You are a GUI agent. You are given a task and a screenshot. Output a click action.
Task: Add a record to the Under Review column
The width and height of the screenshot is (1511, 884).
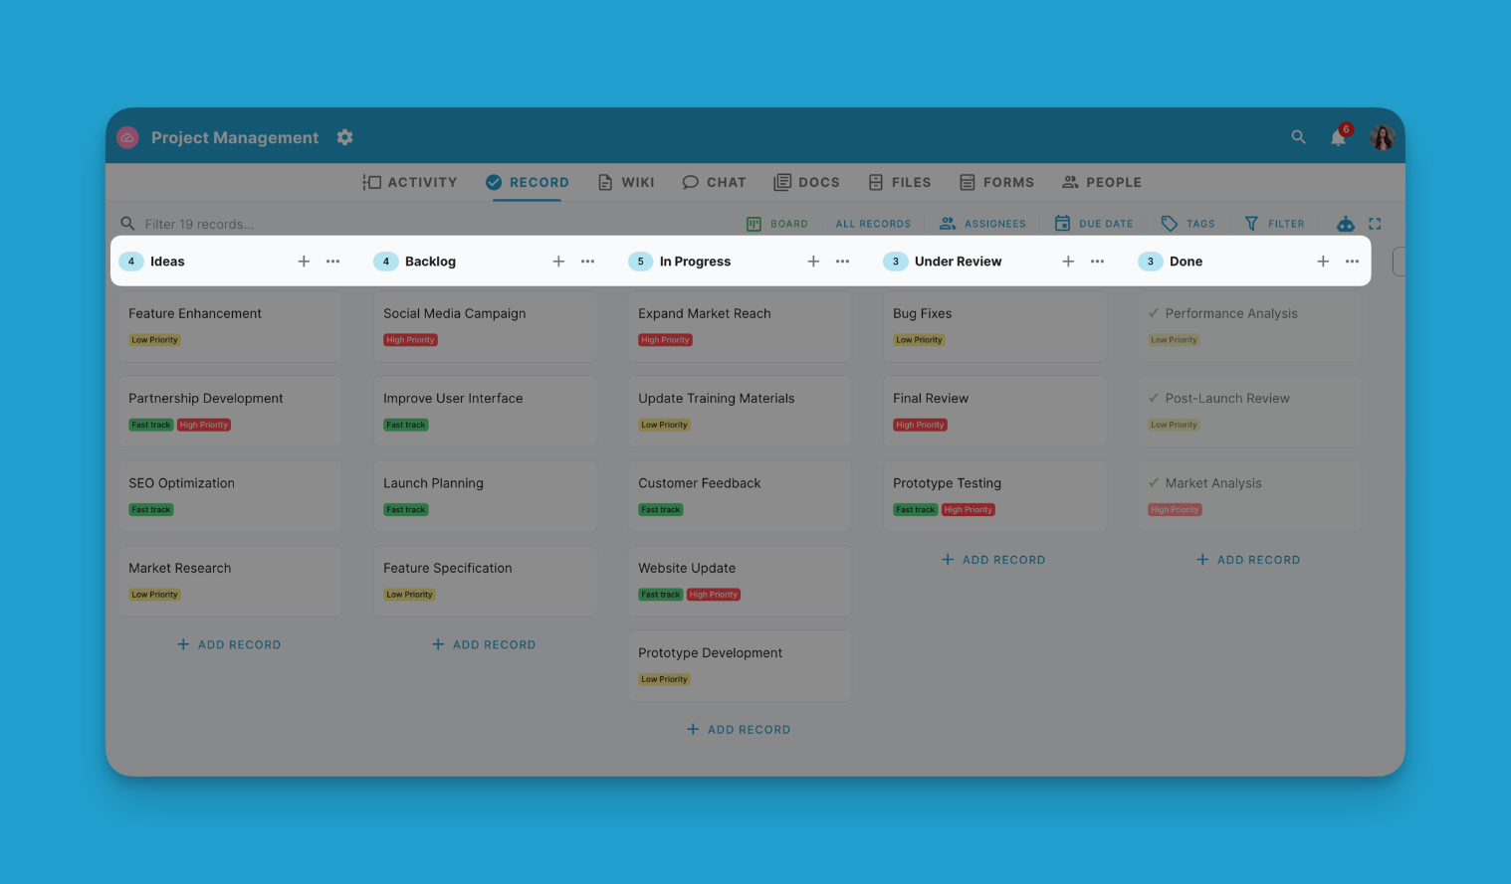993,559
